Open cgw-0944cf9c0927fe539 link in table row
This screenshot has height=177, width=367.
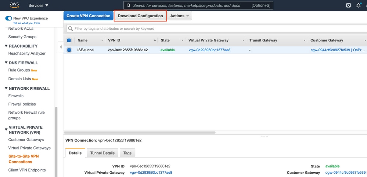(x=338, y=50)
